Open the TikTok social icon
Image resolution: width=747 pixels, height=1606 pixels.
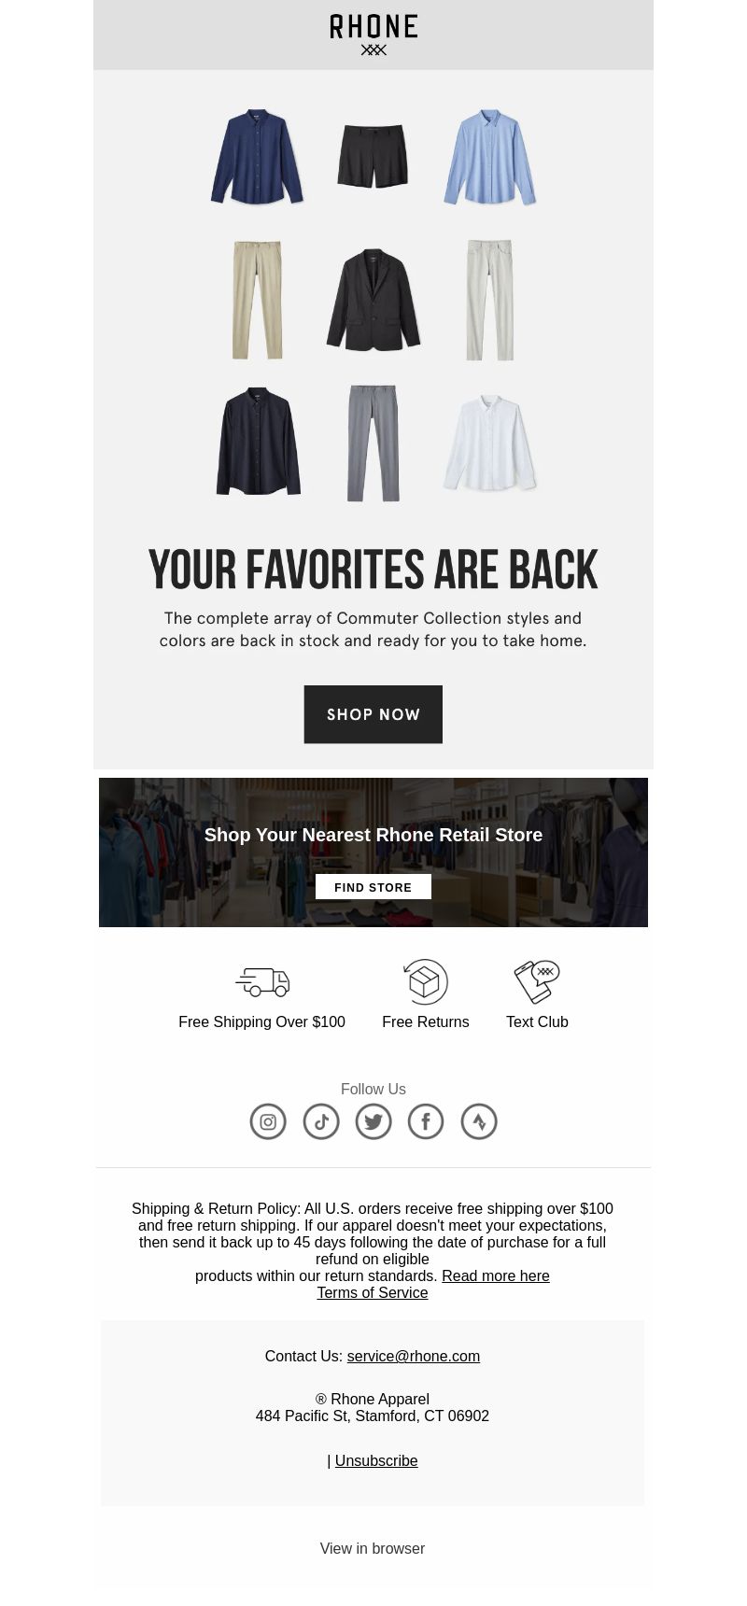(x=321, y=1121)
